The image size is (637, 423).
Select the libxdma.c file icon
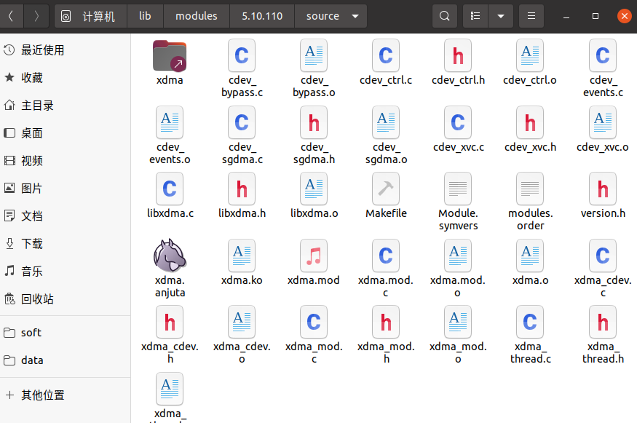coord(170,189)
